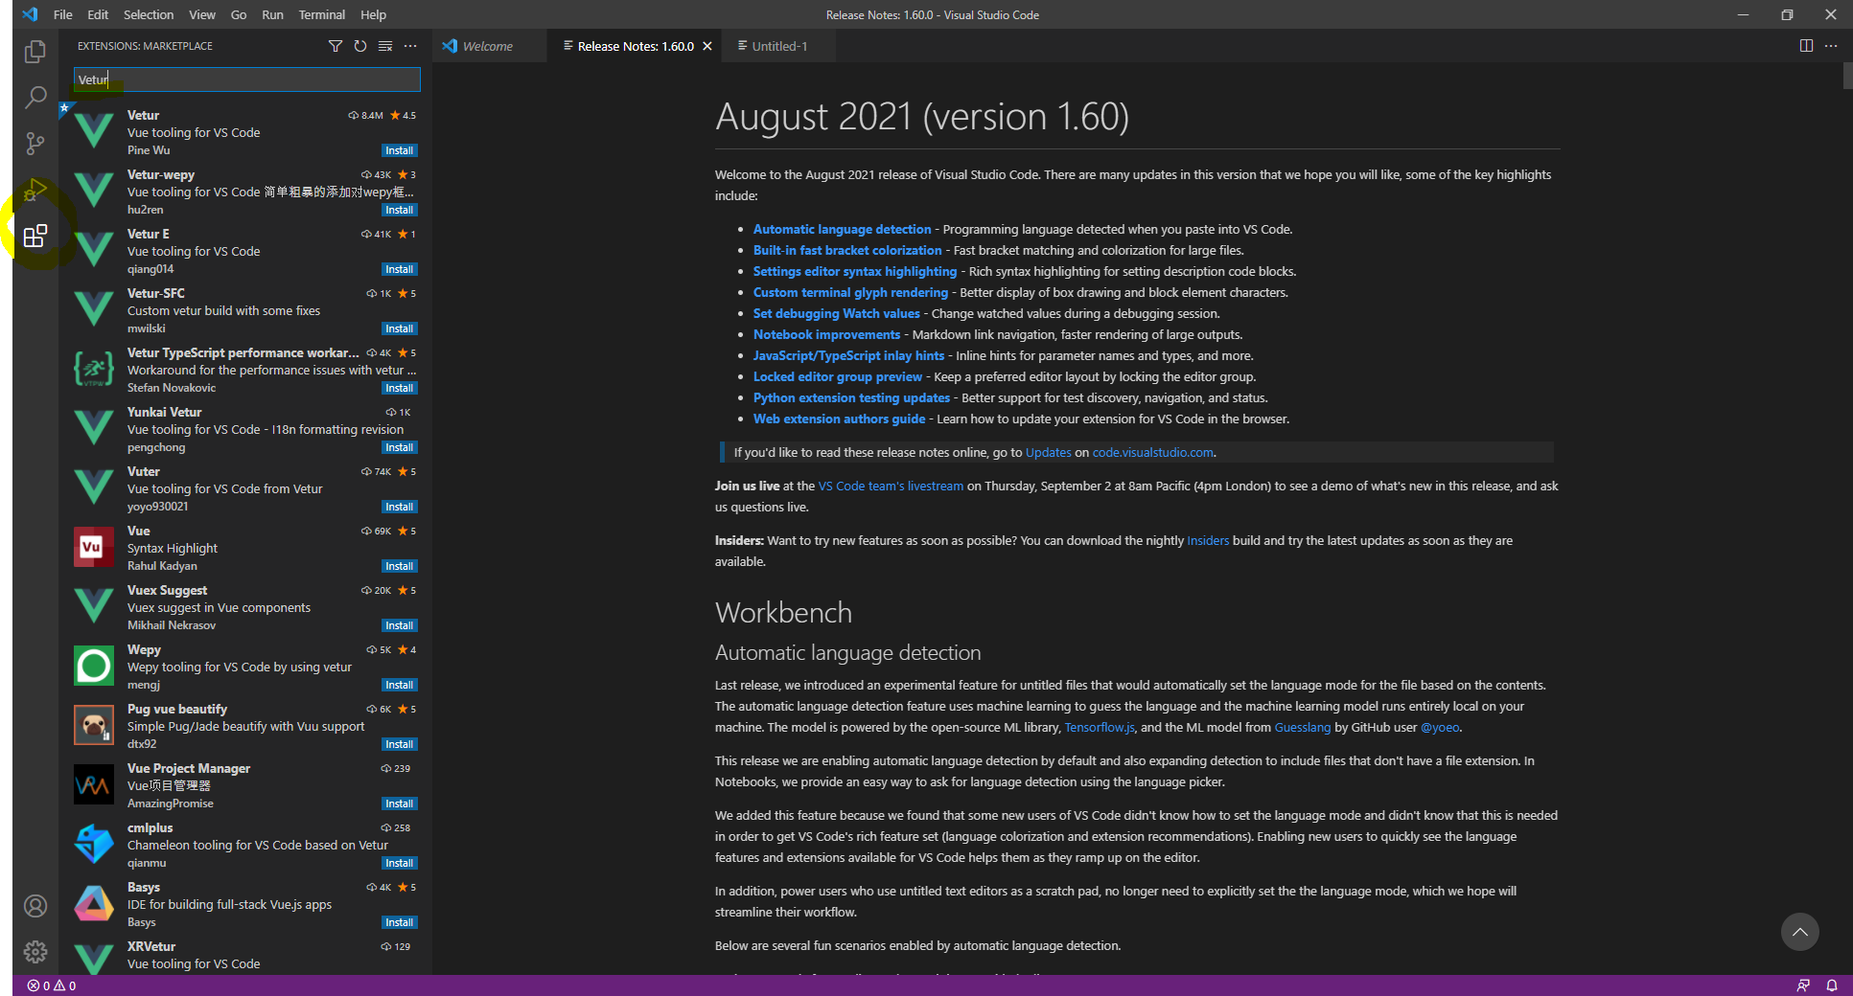Switch to the Untitled-1 tab
Screen dimensions: 1853x996
(779, 46)
